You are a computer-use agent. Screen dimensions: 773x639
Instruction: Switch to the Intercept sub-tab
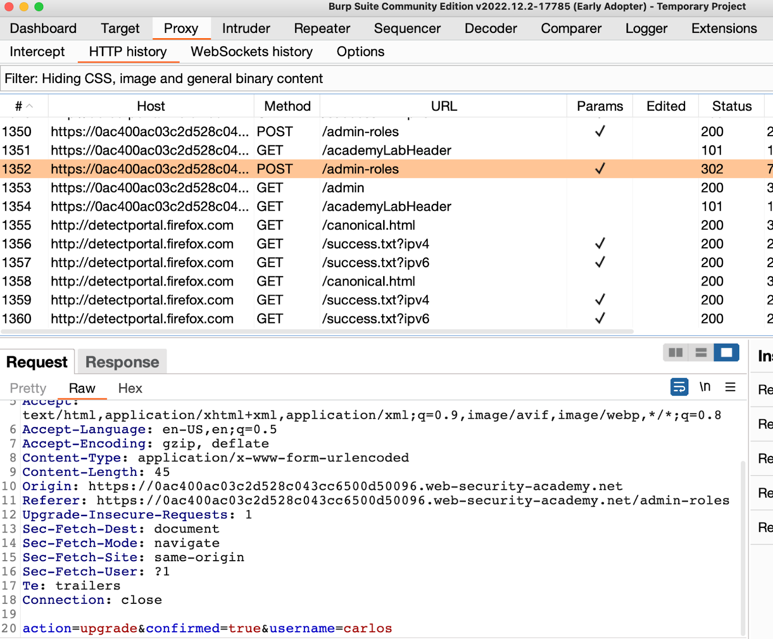tap(37, 52)
